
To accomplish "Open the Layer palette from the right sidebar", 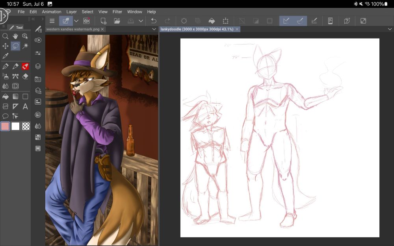I will (x=37, y=66).
